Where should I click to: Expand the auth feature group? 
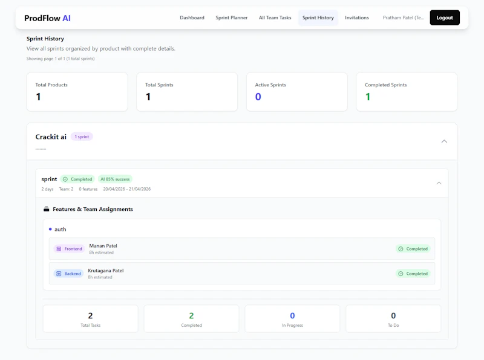59,229
